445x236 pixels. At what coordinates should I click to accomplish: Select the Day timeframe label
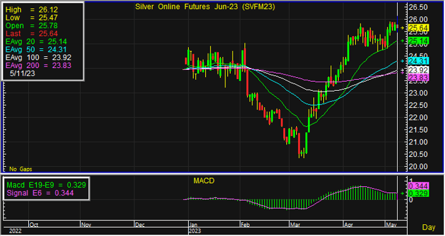pyautogui.click(x=429, y=228)
